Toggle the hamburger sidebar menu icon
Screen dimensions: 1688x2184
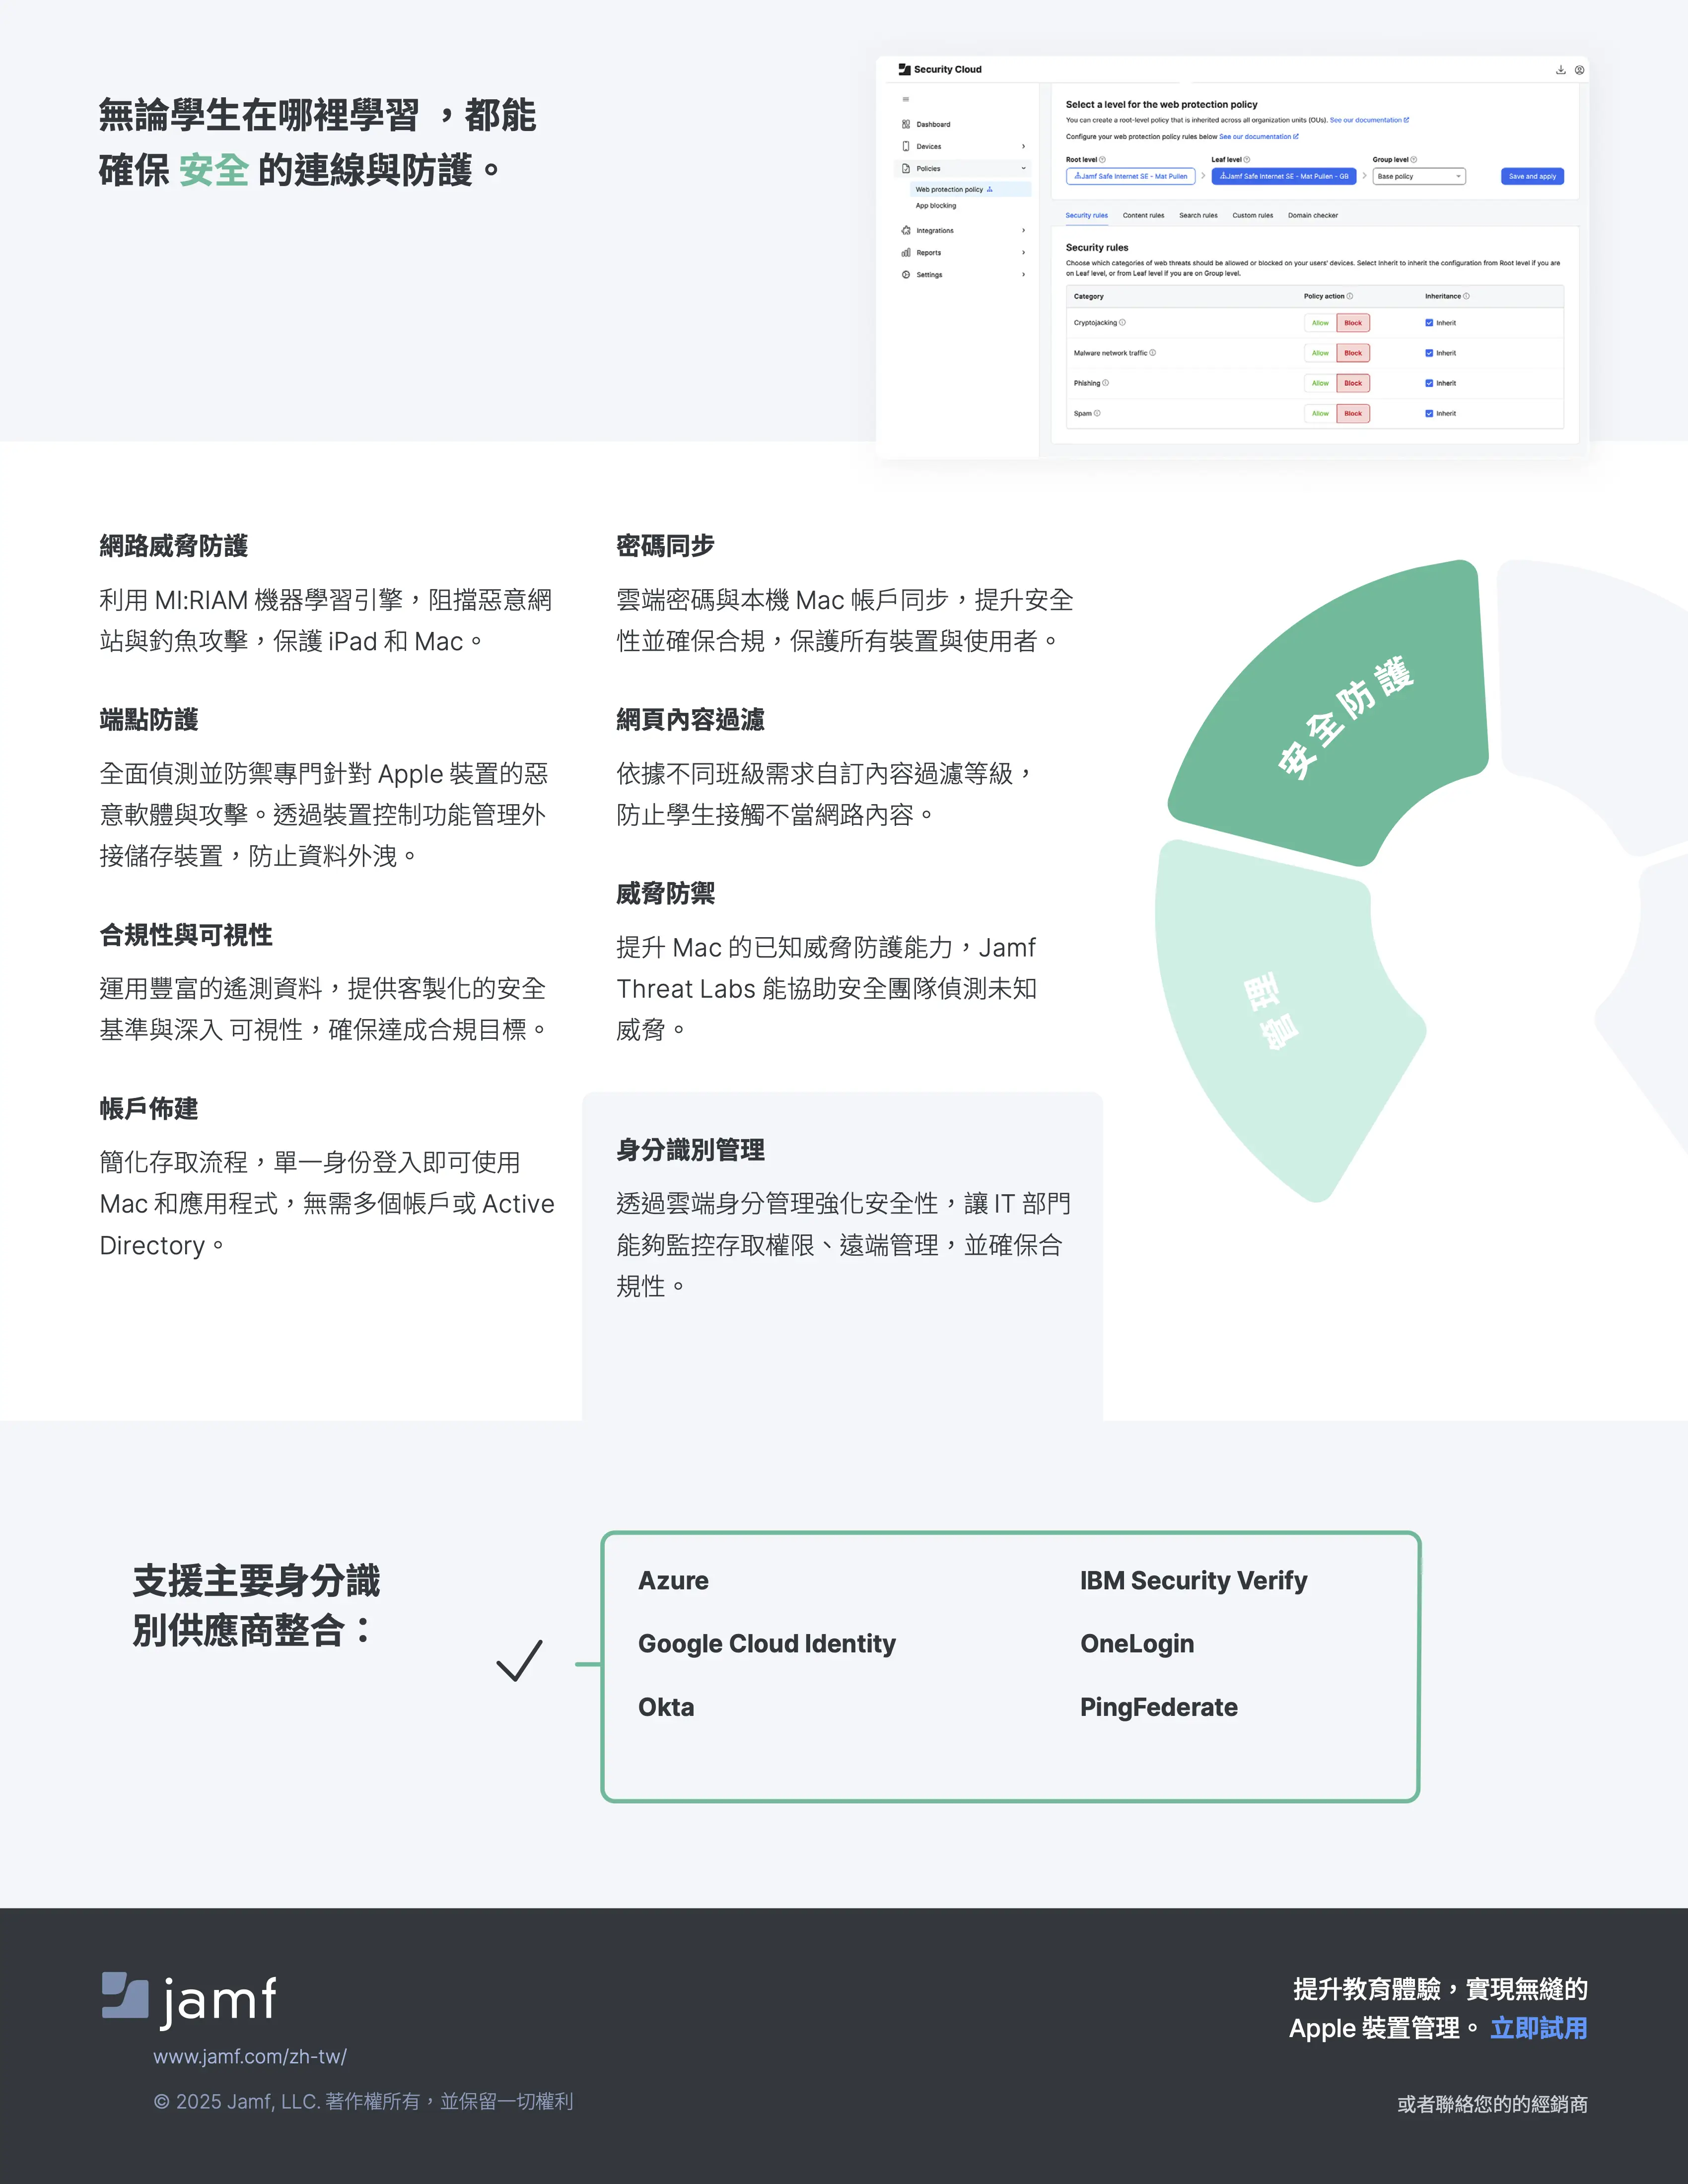click(x=906, y=99)
